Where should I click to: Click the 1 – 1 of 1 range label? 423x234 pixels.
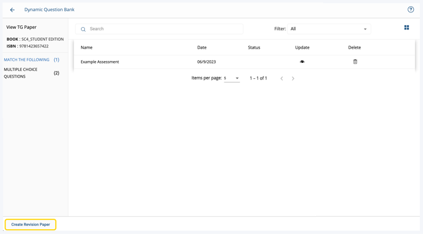click(x=258, y=78)
